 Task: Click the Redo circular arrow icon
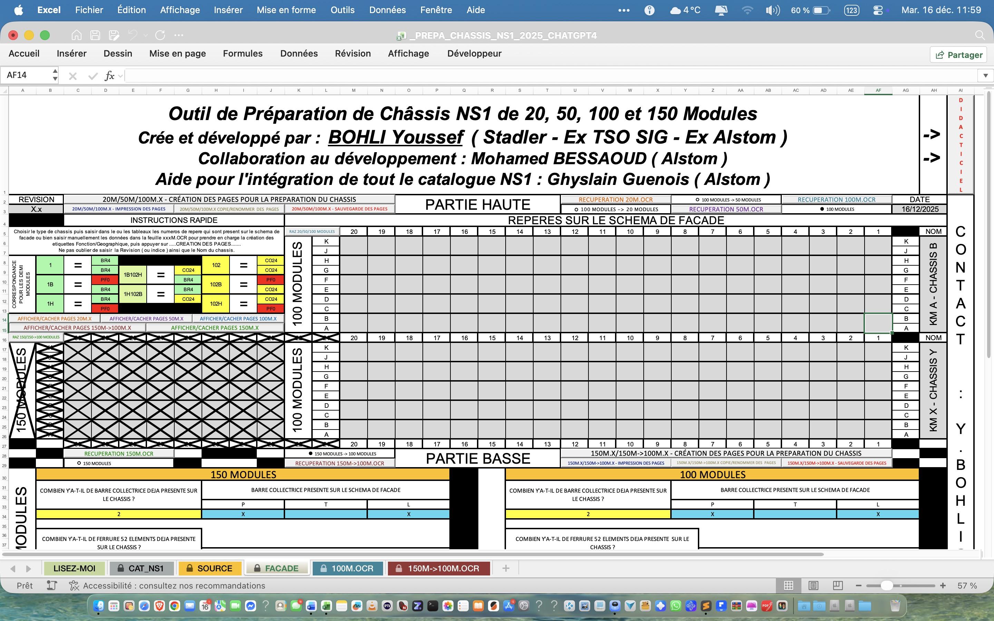[x=160, y=35]
